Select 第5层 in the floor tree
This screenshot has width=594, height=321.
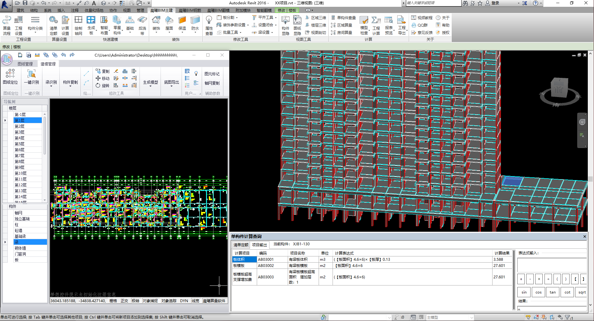(27, 144)
